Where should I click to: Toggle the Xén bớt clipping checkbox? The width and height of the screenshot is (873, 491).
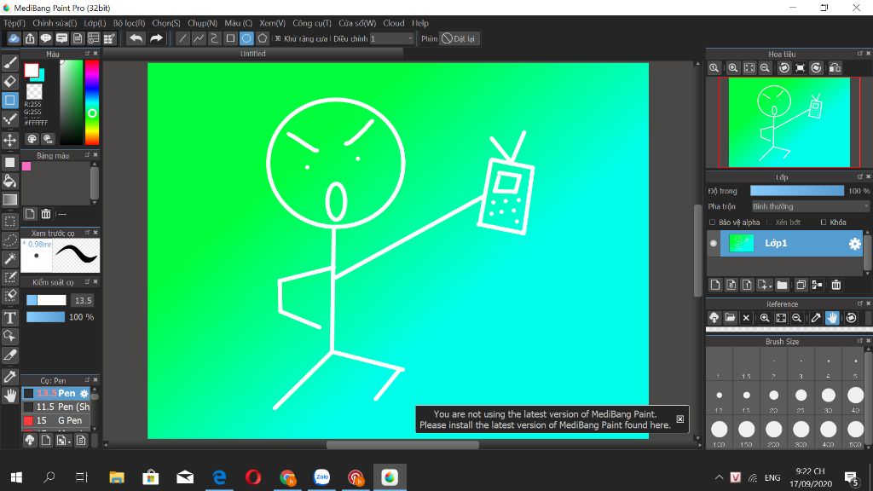pos(769,222)
